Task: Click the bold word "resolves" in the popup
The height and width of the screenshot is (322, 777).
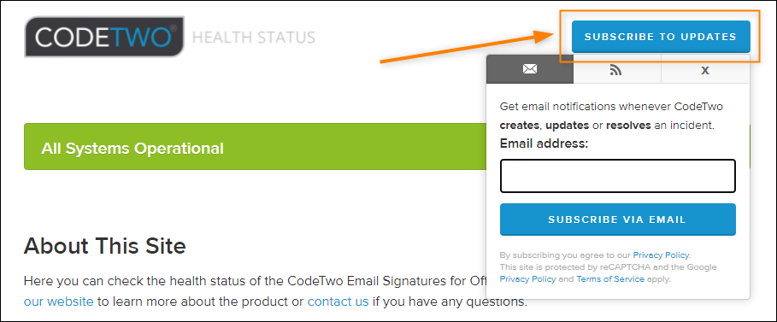Action: point(628,126)
